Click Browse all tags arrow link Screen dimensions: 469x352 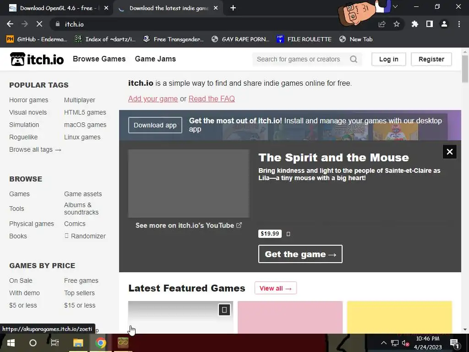pos(35,149)
